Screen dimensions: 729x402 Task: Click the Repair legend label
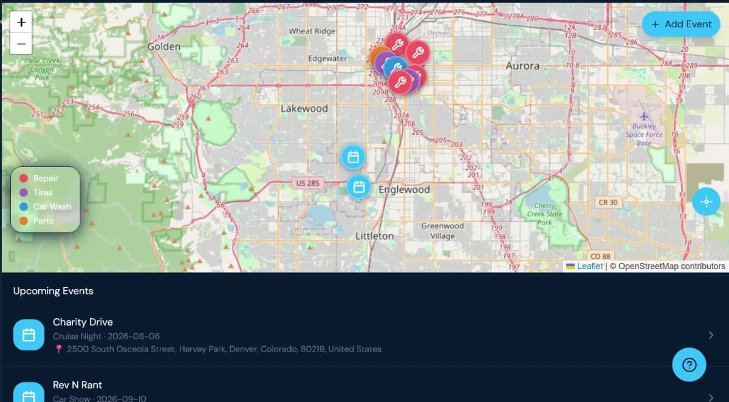coord(46,178)
